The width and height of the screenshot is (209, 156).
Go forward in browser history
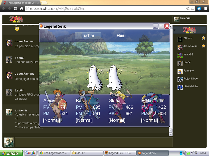click(9, 9)
